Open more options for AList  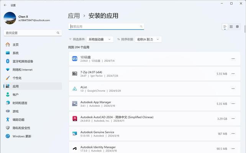[233, 89]
